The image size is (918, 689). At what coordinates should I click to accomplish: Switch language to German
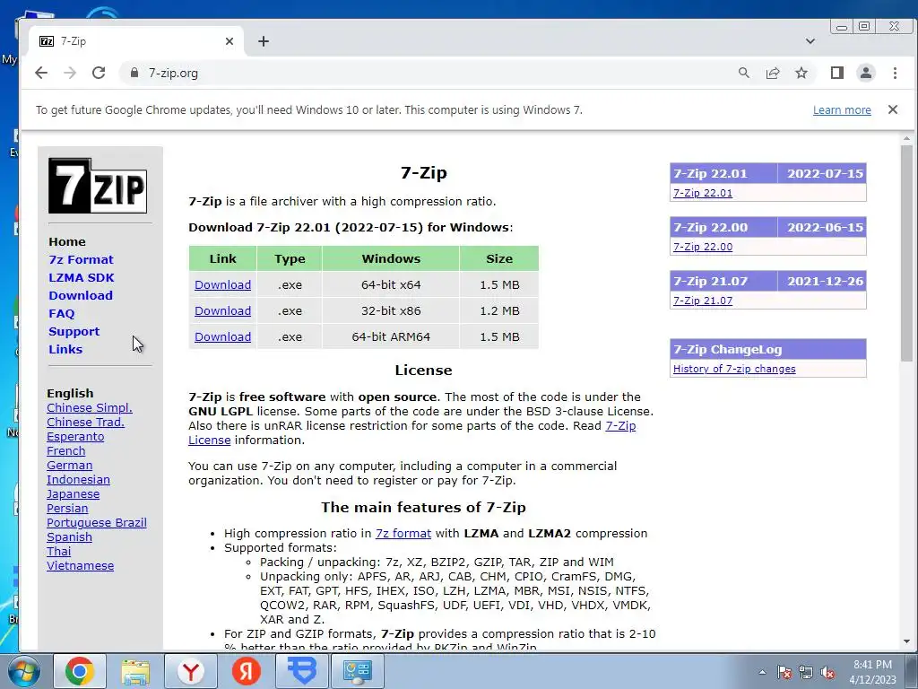click(70, 466)
